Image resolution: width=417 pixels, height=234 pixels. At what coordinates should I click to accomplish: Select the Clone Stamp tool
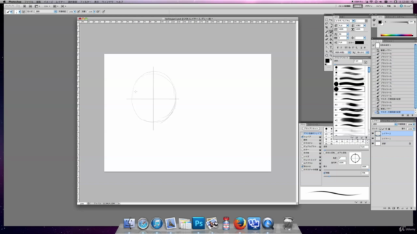326,36
